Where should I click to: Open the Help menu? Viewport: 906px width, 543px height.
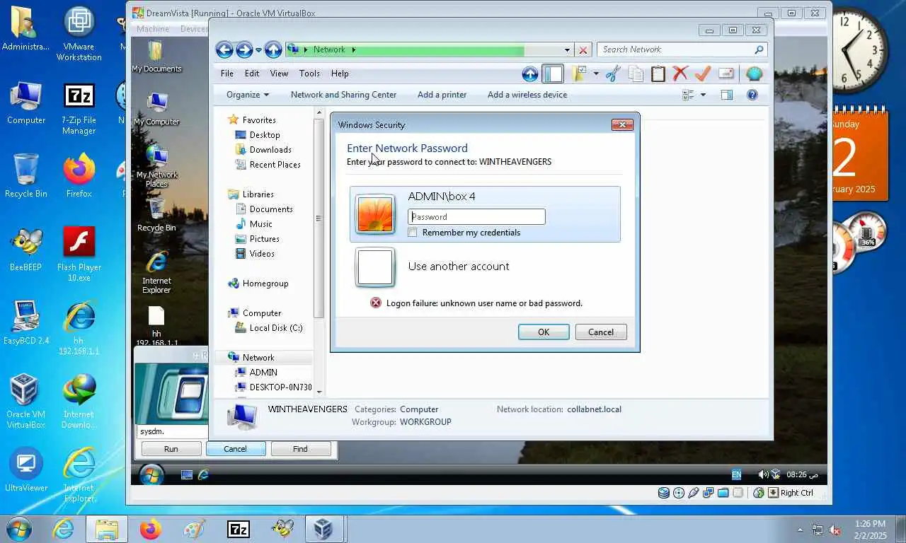pyautogui.click(x=340, y=74)
